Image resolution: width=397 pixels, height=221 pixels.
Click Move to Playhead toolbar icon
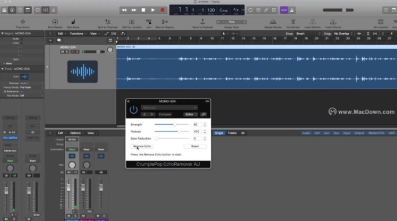pyautogui.click(x=203, y=24)
